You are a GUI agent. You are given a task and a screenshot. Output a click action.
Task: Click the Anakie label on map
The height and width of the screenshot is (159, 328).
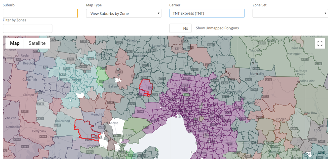114,123
